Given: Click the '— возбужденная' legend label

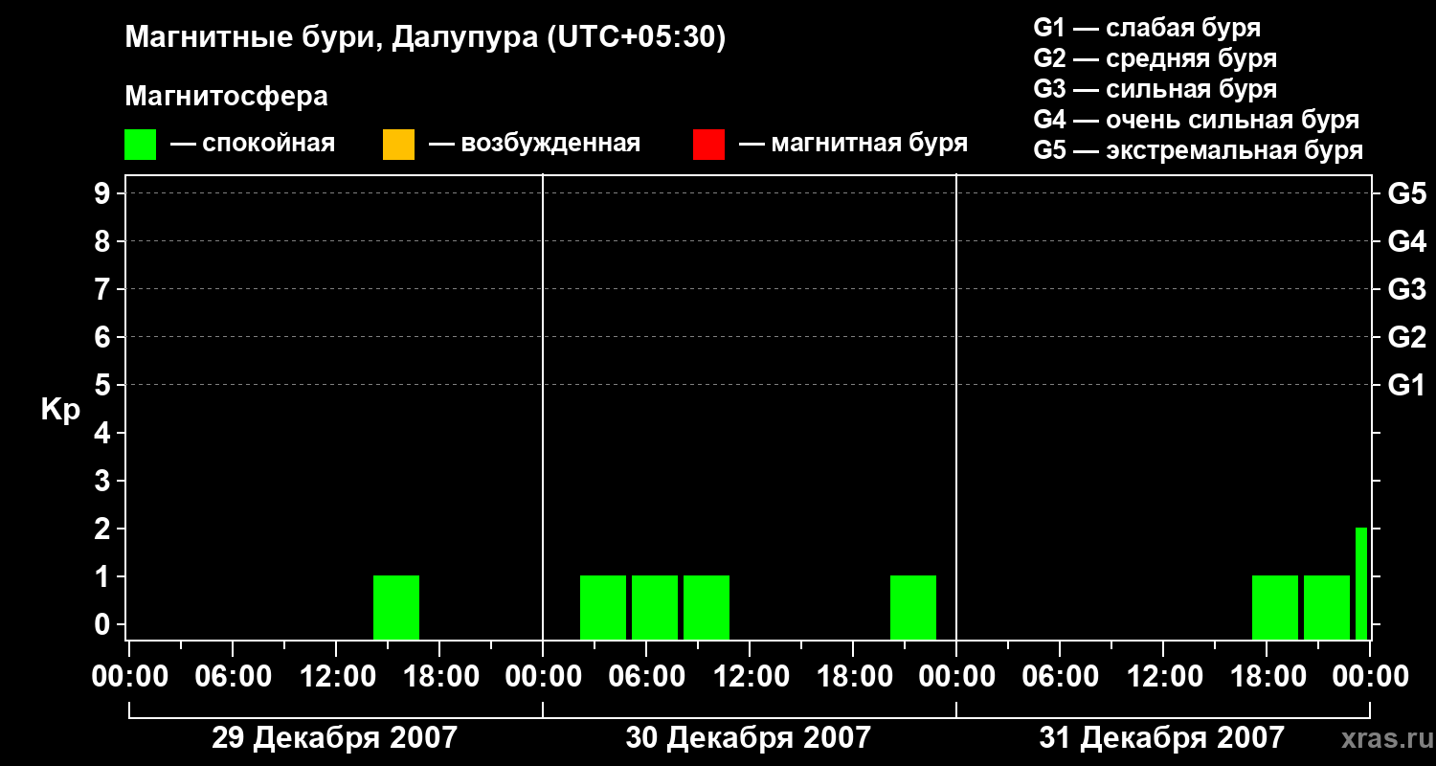Looking at the screenshot, I should 534,145.
